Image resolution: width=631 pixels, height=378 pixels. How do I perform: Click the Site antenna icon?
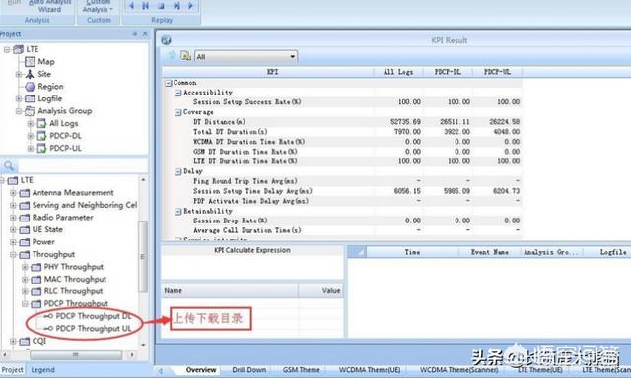click(x=30, y=74)
